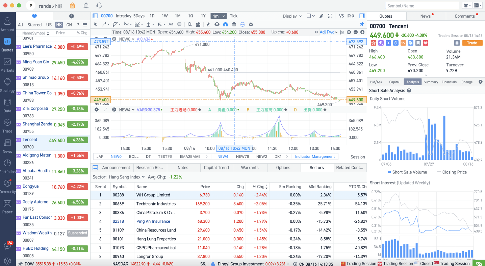The width and height of the screenshot is (485, 266).
Task: Click the customer support headset icon
Action: pyautogui.click(x=99, y=5)
